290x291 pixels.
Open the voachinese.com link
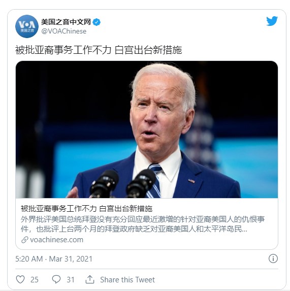pos(56,240)
